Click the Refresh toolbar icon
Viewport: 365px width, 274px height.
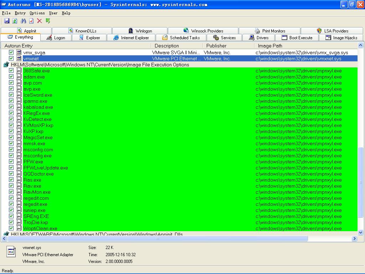coord(15,21)
